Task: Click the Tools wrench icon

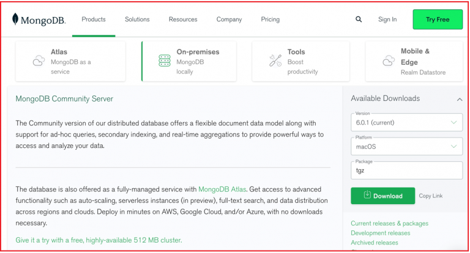Action: (275, 61)
